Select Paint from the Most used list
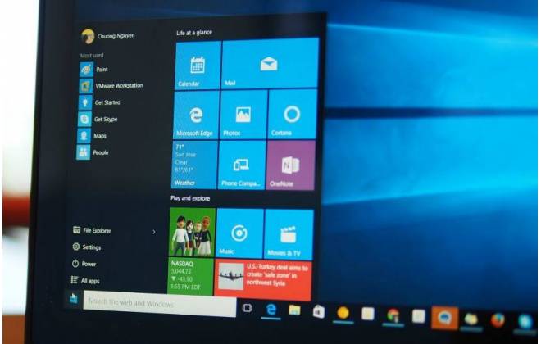Image resolution: width=541 pixels, height=344 pixels. tap(100, 70)
